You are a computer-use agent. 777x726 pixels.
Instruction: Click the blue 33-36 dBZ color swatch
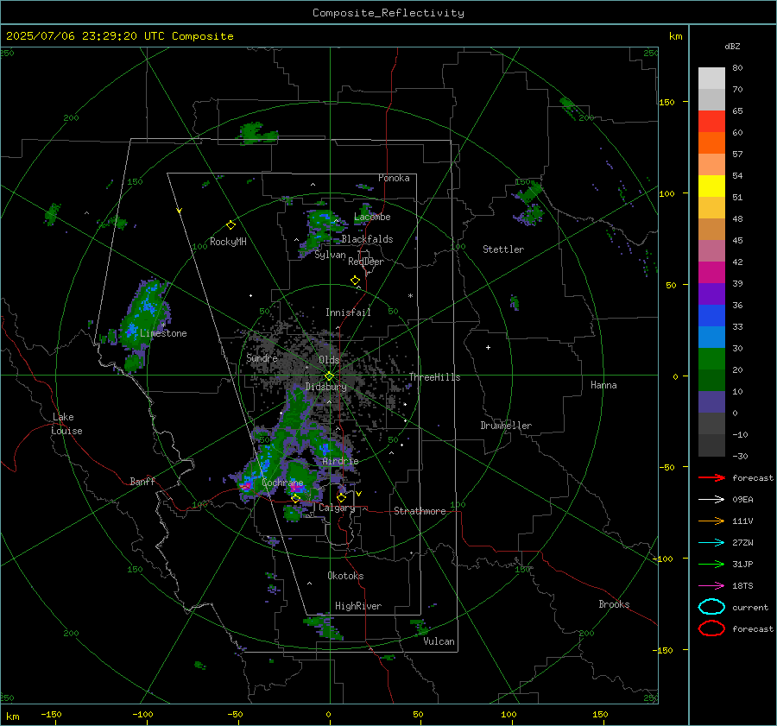711,315
